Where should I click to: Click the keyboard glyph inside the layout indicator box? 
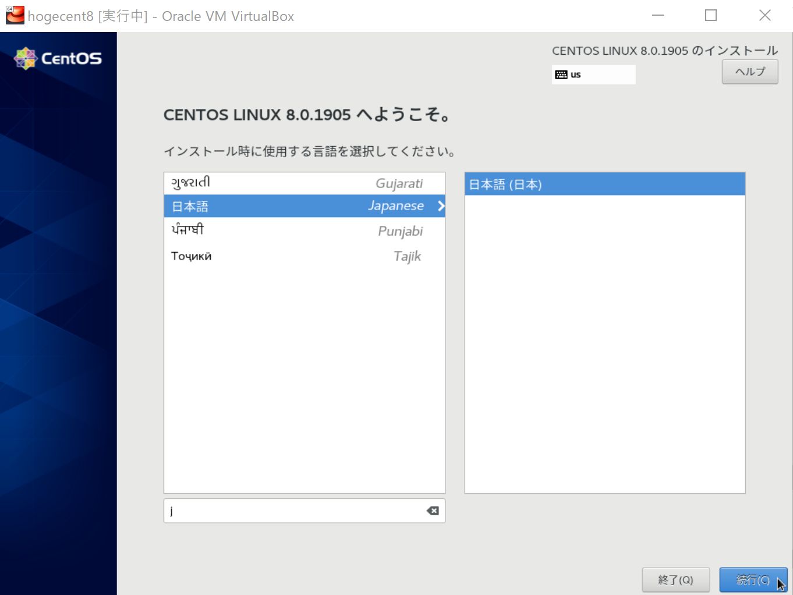(x=561, y=75)
